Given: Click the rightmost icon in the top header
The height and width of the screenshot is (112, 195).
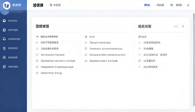Looking at the screenshot, I should pos(188,5).
